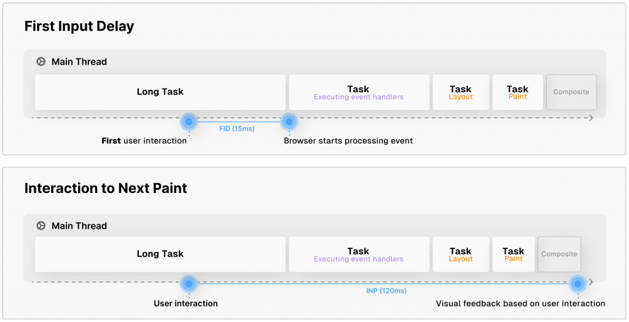
Task: Click Executing event handlers task in INP diagram
Action: coord(359,254)
